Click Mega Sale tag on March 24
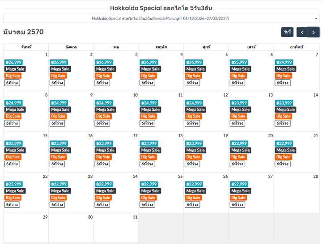The image size is (322, 244). click(x=106, y=191)
